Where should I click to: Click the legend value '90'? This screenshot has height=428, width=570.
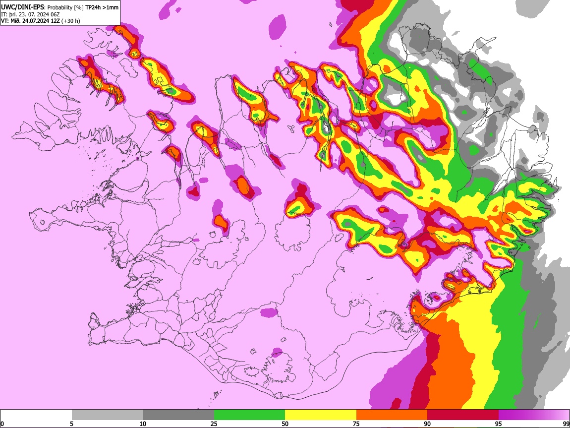(x=427, y=424)
